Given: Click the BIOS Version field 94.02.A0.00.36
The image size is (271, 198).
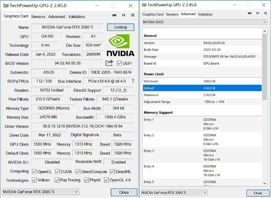Looking at the screenshot, I should [68, 63].
